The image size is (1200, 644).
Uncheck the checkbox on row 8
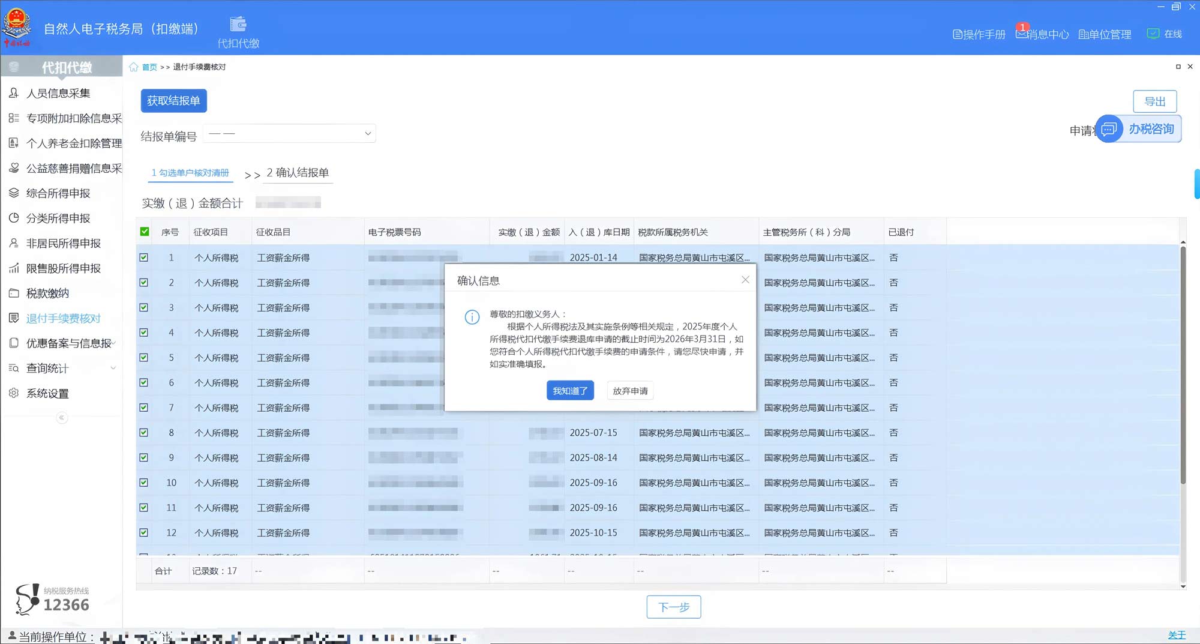(x=144, y=432)
